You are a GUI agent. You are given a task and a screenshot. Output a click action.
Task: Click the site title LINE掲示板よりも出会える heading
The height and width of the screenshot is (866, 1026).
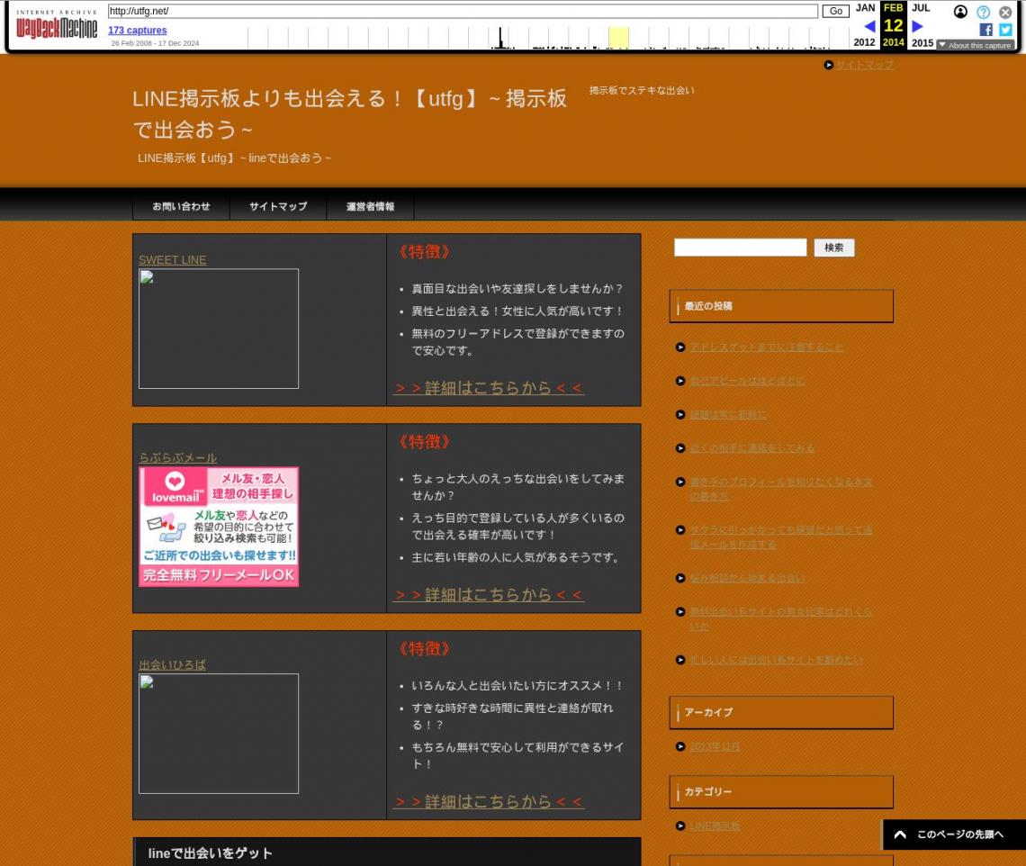(x=349, y=114)
